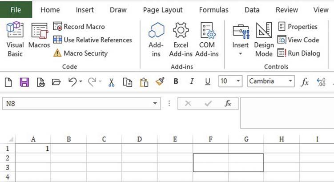The width and height of the screenshot is (334, 182).
Task: Click the Paste clipboard icon
Action: 144,82
